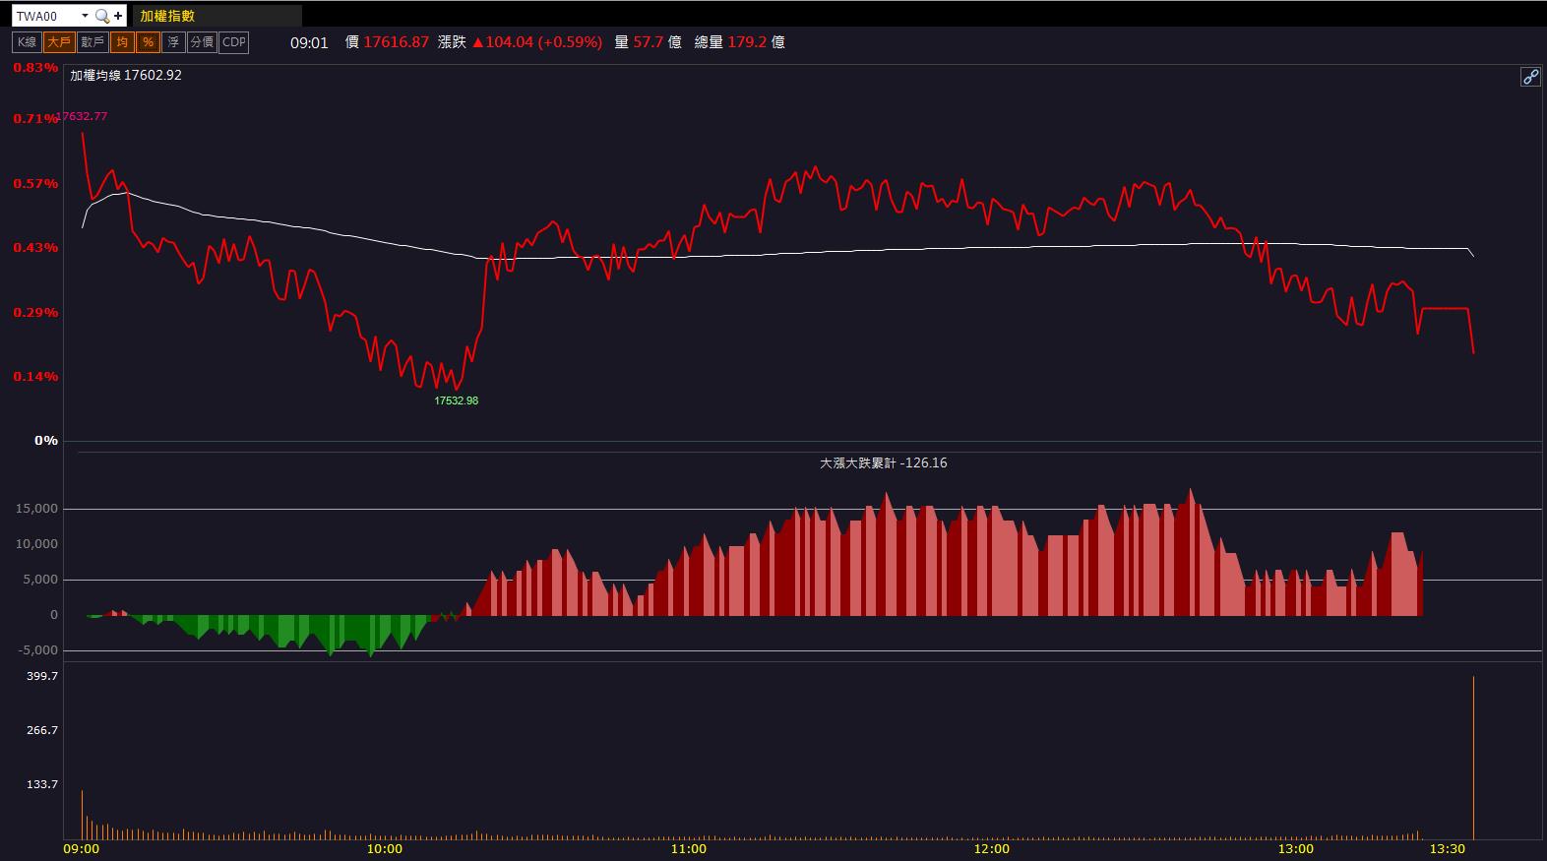This screenshot has width=1547, height=861.
Task: Toggle the 散戶 retail indicator
Action: tap(93, 42)
